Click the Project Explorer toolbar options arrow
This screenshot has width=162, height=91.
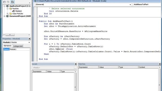[x=30, y=3]
